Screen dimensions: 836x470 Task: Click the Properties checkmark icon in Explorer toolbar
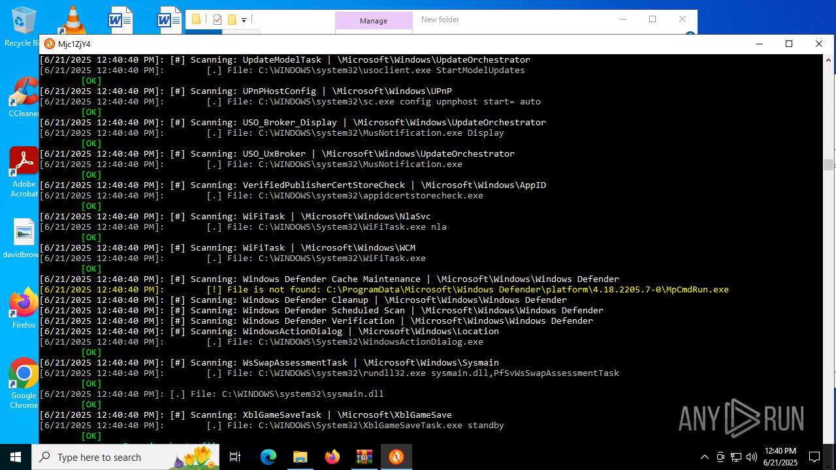tap(217, 20)
